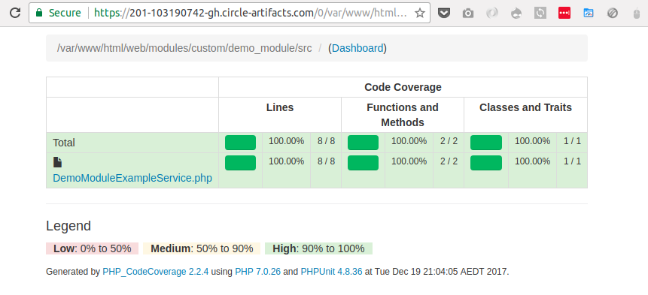This screenshot has height=295, width=648.
Task: Click DemoModuleExampleService.php row 2 / 2 cell
Action: coord(449,170)
